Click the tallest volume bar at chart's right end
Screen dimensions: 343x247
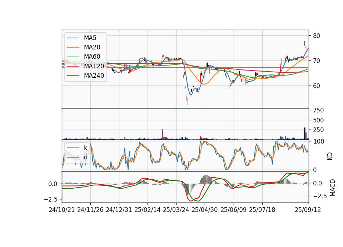pos(305,134)
